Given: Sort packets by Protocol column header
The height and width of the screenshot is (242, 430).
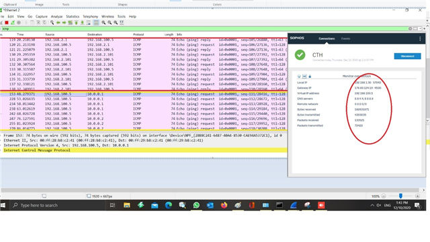Looking at the screenshot, I should coord(138,34).
